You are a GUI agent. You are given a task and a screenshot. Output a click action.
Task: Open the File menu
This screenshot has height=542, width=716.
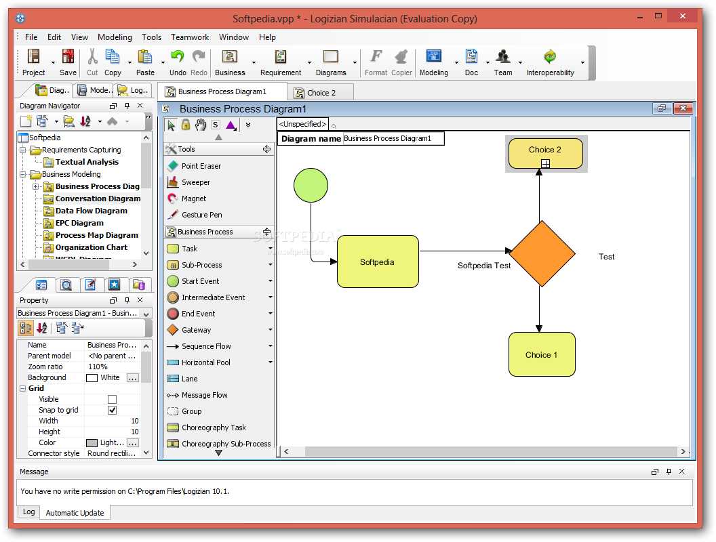pos(31,37)
